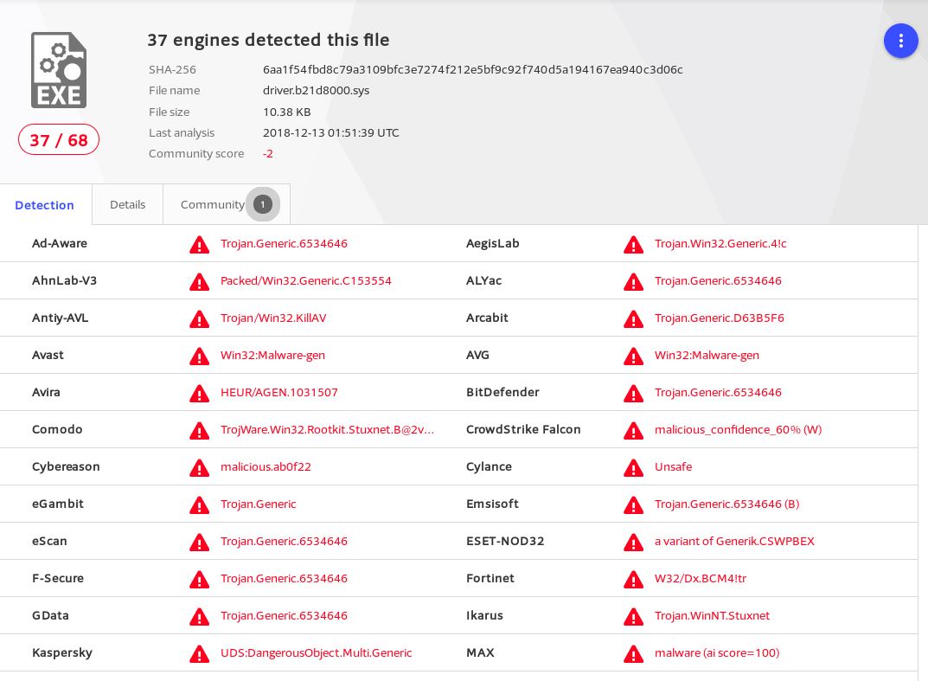Click the Community comment count badge

tap(263, 204)
